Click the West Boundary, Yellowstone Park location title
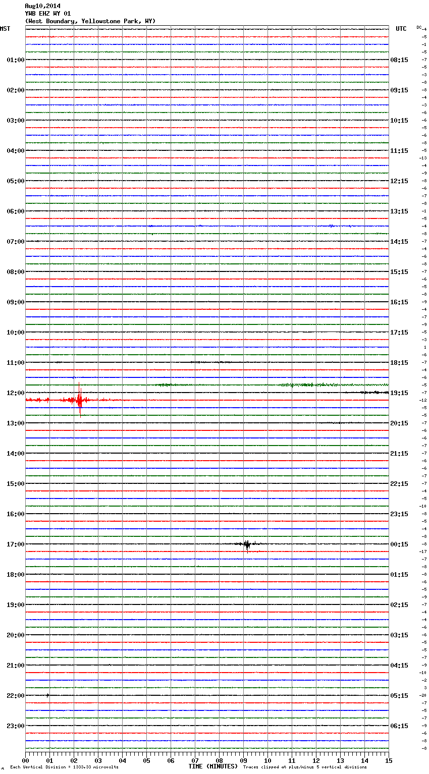The height and width of the screenshot is (774, 429). pos(90,21)
